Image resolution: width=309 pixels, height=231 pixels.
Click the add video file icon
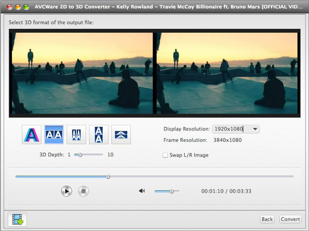pos(18,219)
